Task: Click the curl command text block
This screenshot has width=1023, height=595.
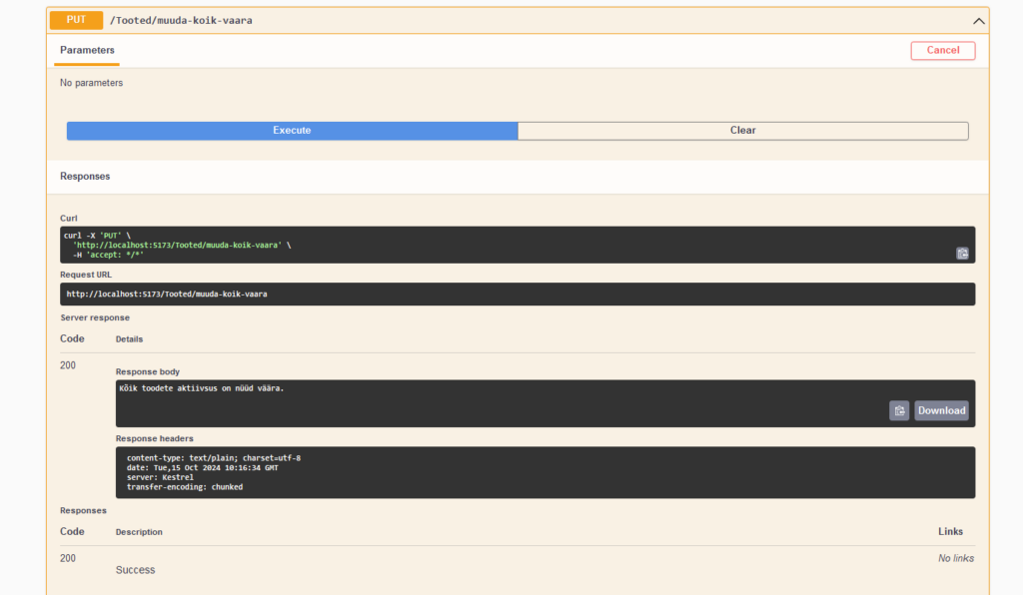Action: pyautogui.click(x=517, y=245)
